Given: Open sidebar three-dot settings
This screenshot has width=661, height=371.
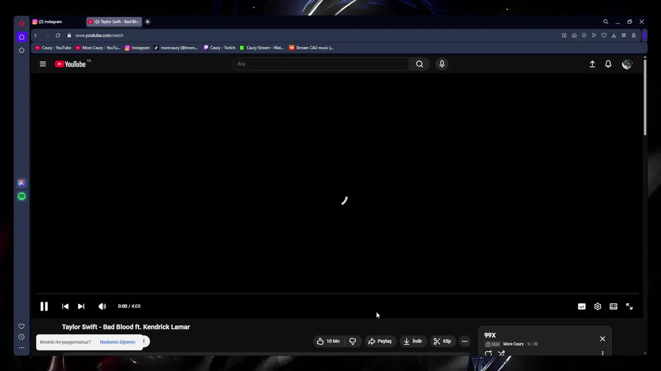Looking at the screenshot, I should coord(21,348).
